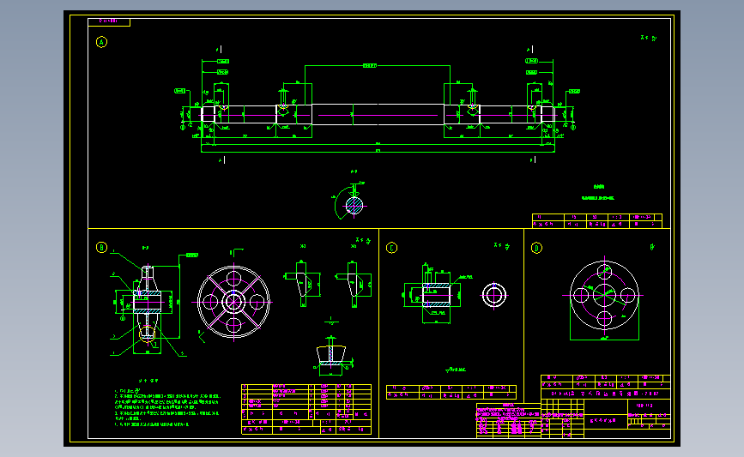Select the hatched shaft cross-section circle below the shaft
This screenshot has width=744, height=457.
tap(354, 206)
